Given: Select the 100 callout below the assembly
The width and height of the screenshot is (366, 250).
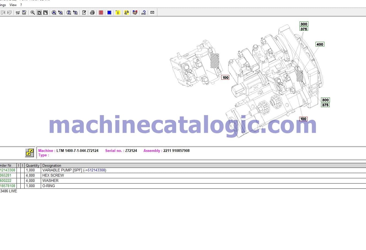Looking at the screenshot, I should tap(303, 119).
